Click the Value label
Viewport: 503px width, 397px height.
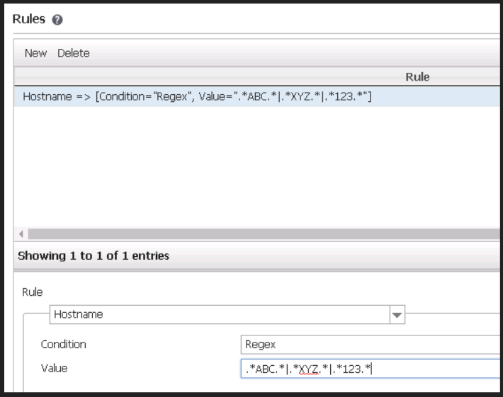click(x=53, y=368)
